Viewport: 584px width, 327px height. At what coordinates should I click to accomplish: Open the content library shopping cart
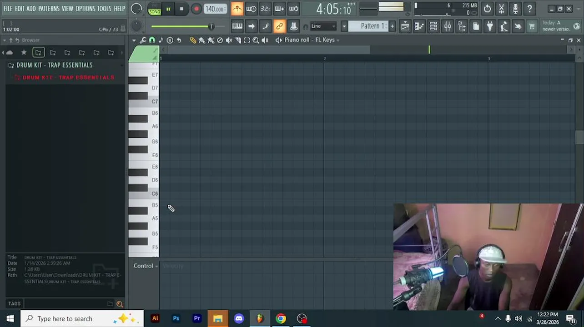pos(532,26)
